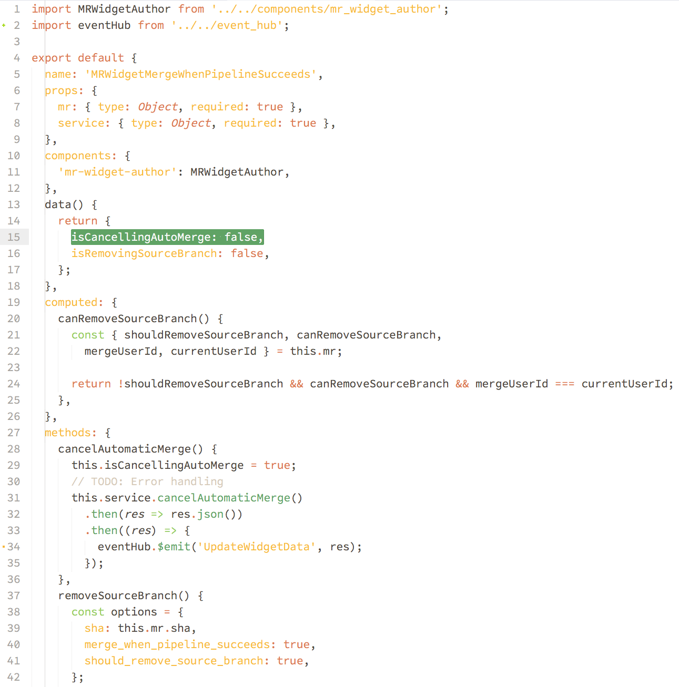This screenshot has width=679, height=687.
Task: Click the '// TODO: Error handling' comment
Action: pyautogui.click(x=147, y=481)
